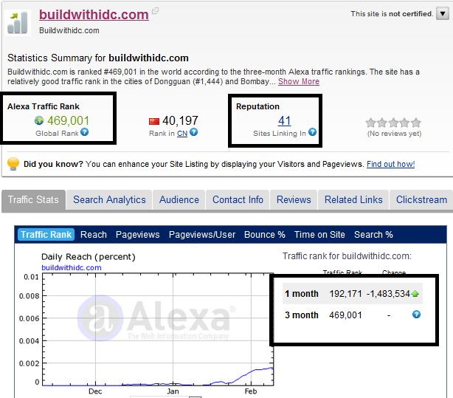Switch to the Search Analytics tab
The image size is (453, 398).
point(109,199)
